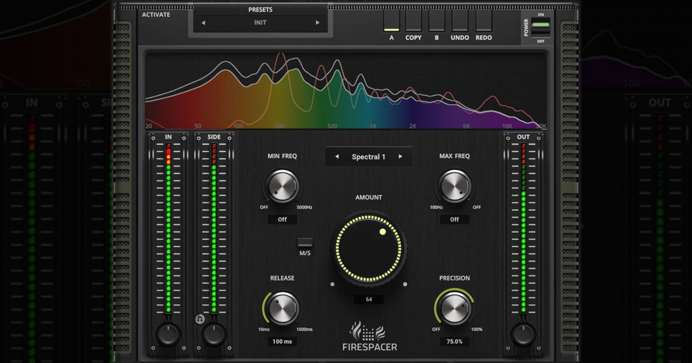
Task: Click the MAX FREQ knob
Action: point(454,187)
